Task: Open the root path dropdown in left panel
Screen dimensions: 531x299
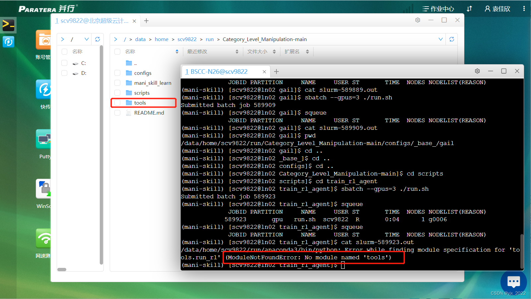Action: click(87, 39)
